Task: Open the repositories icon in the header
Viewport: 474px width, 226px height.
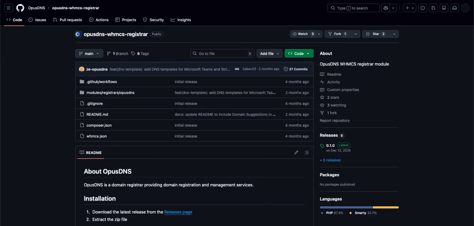Action: pos(444,8)
